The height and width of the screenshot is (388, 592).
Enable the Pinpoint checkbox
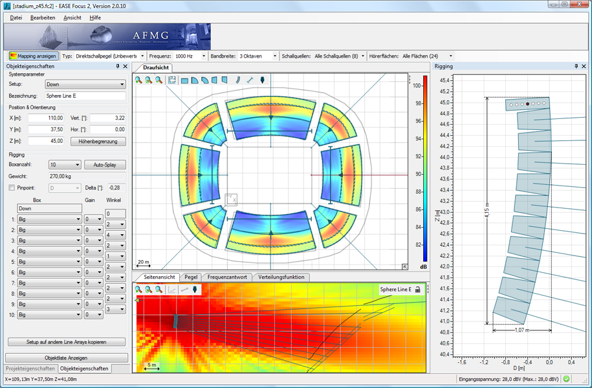(x=12, y=188)
